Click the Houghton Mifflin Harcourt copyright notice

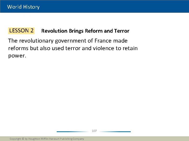click(x=47, y=139)
